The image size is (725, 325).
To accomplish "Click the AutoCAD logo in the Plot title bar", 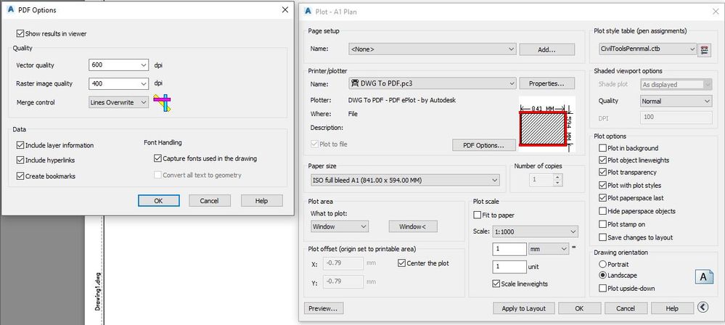I will click(308, 12).
